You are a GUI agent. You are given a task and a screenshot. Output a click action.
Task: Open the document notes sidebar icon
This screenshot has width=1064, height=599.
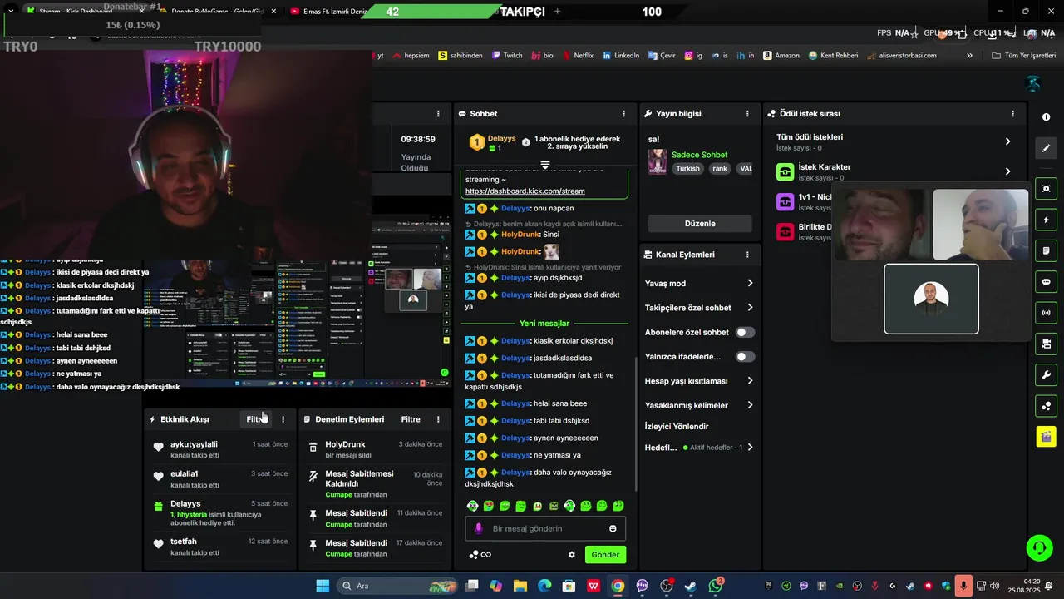(1046, 250)
